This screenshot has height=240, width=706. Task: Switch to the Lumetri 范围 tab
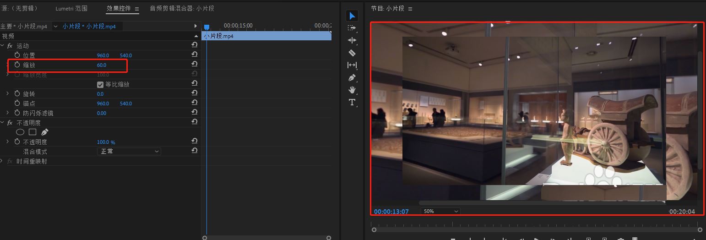click(x=71, y=9)
